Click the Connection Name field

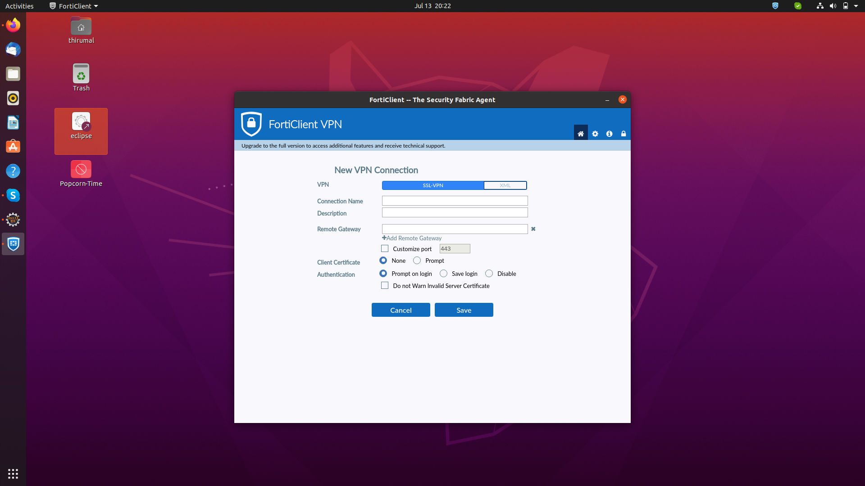pyautogui.click(x=455, y=201)
